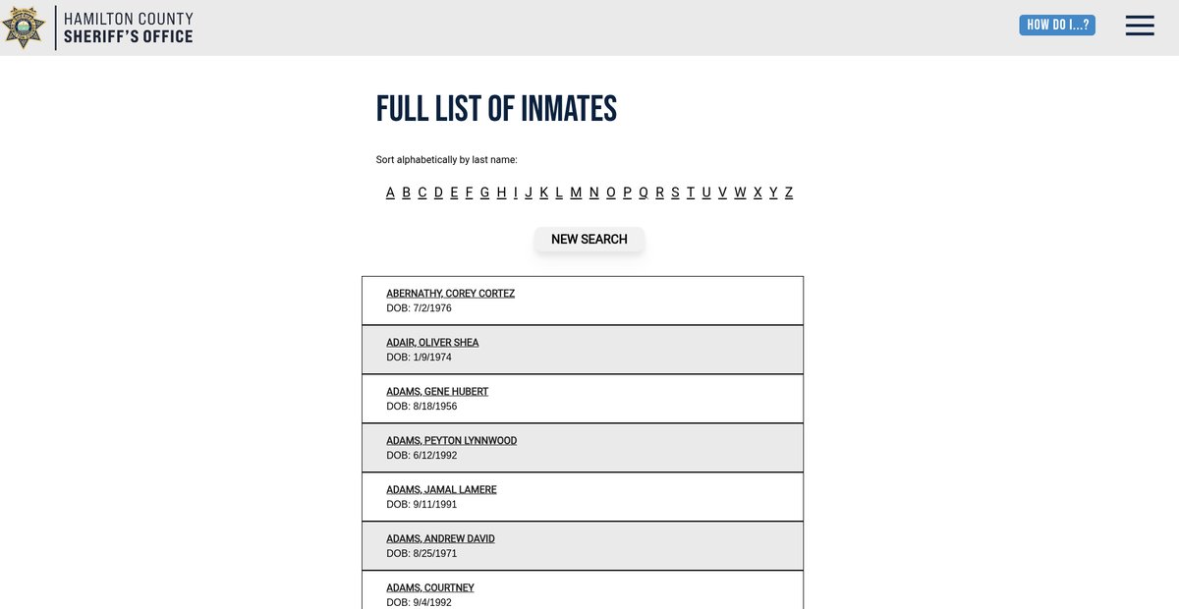View Adams, Andrew David inmate details

tap(440, 539)
